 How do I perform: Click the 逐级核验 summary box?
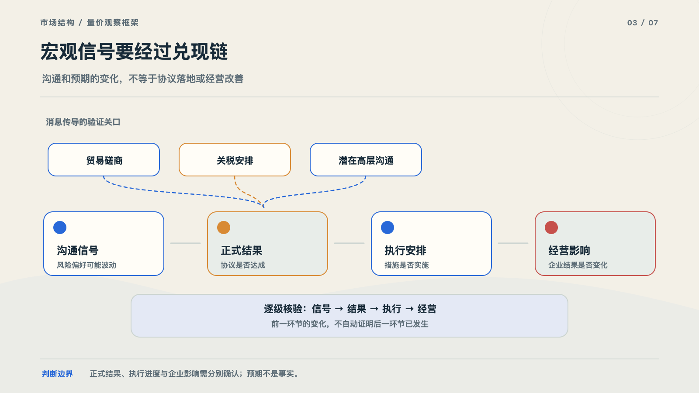[x=349, y=316]
